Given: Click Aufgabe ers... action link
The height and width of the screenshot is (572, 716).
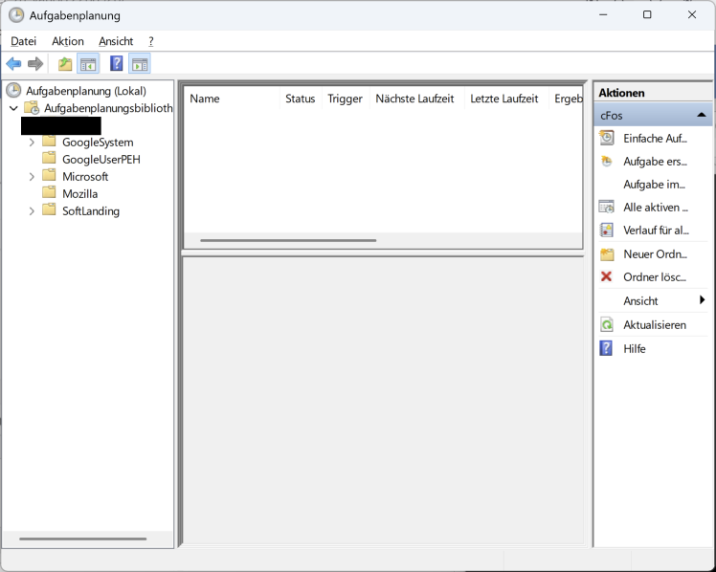Looking at the screenshot, I should click(x=656, y=162).
